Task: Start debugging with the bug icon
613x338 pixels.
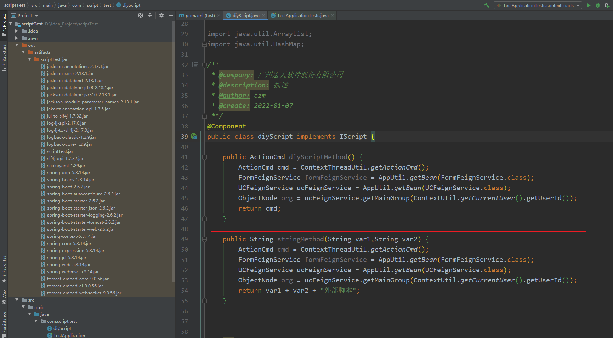Action: point(598,5)
